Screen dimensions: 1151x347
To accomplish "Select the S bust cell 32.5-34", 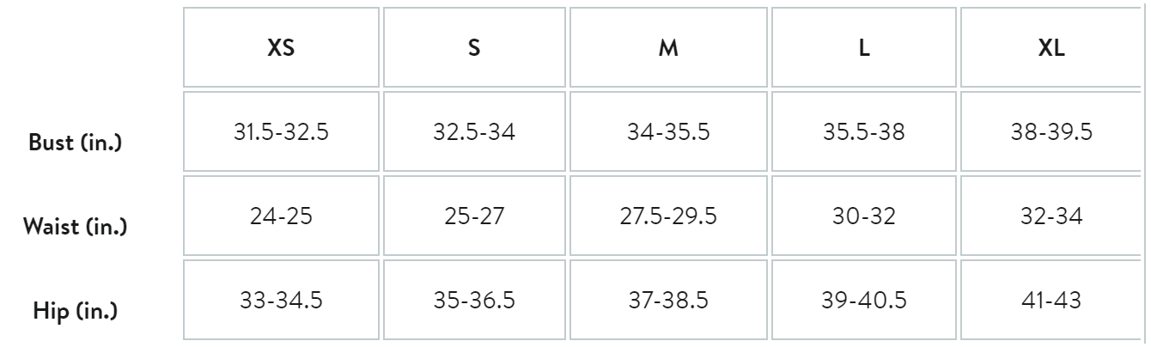I will (x=473, y=133).
